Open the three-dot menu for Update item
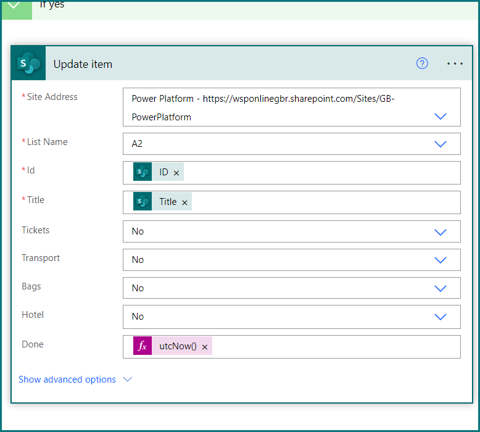This screenshot has height=432, width=480. (x=455, y=64)
